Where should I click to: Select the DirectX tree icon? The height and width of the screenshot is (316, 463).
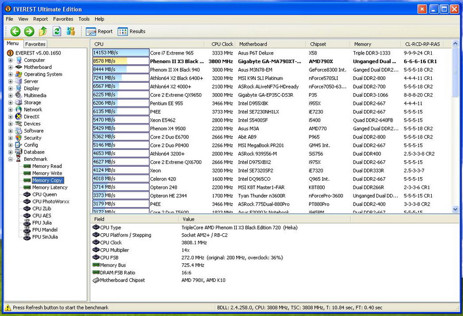(19, 117)
